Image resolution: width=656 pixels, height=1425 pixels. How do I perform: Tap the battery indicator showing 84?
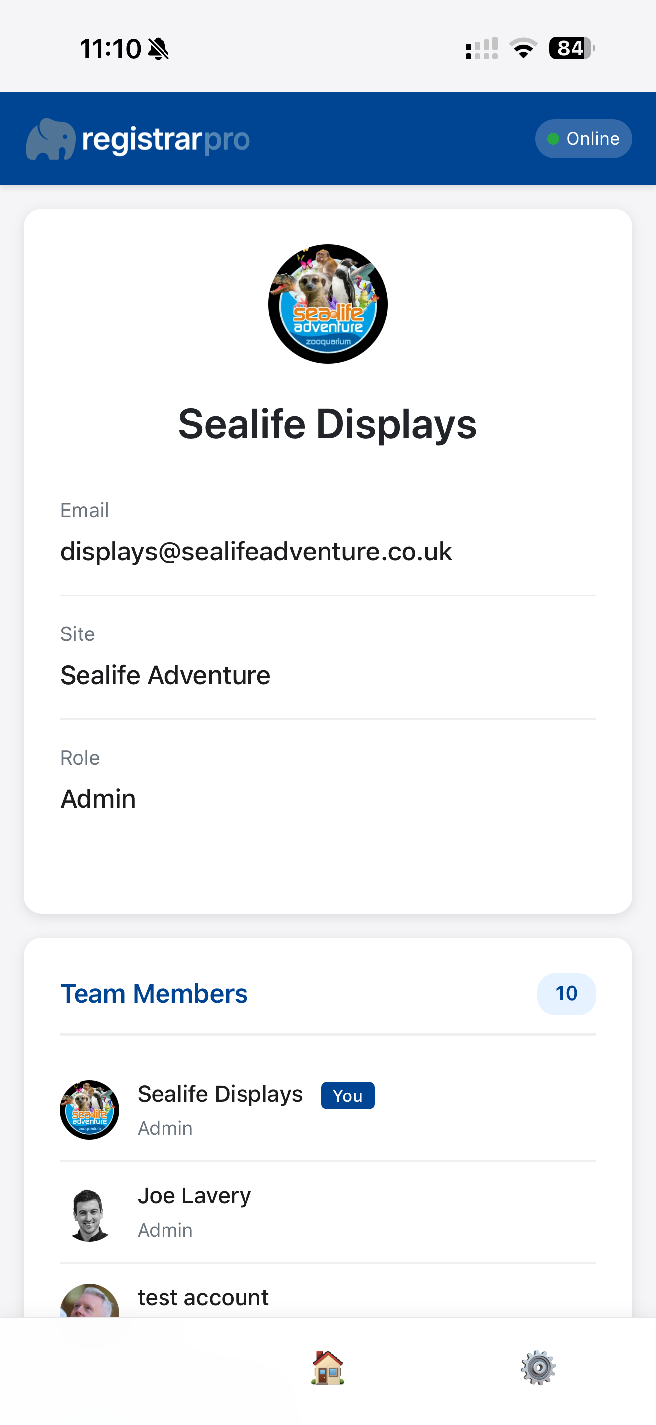click(x=572, y=48)
